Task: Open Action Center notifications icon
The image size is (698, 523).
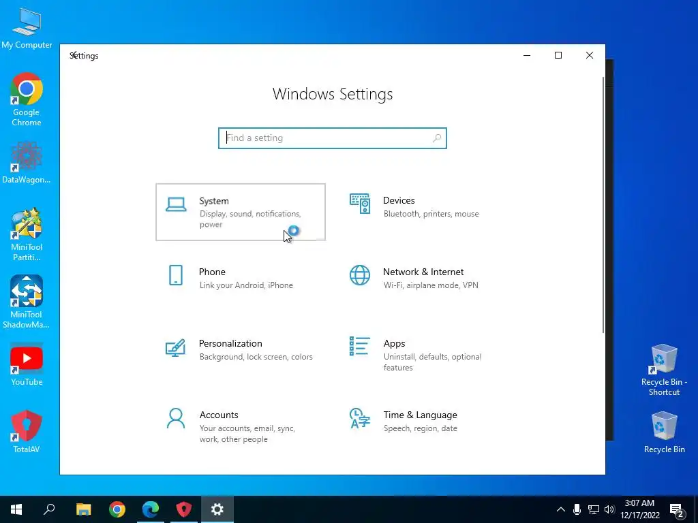Action: coord(678,511)
